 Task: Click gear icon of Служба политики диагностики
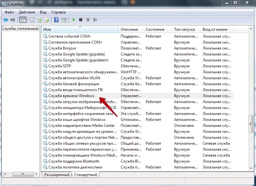point(45,167)
